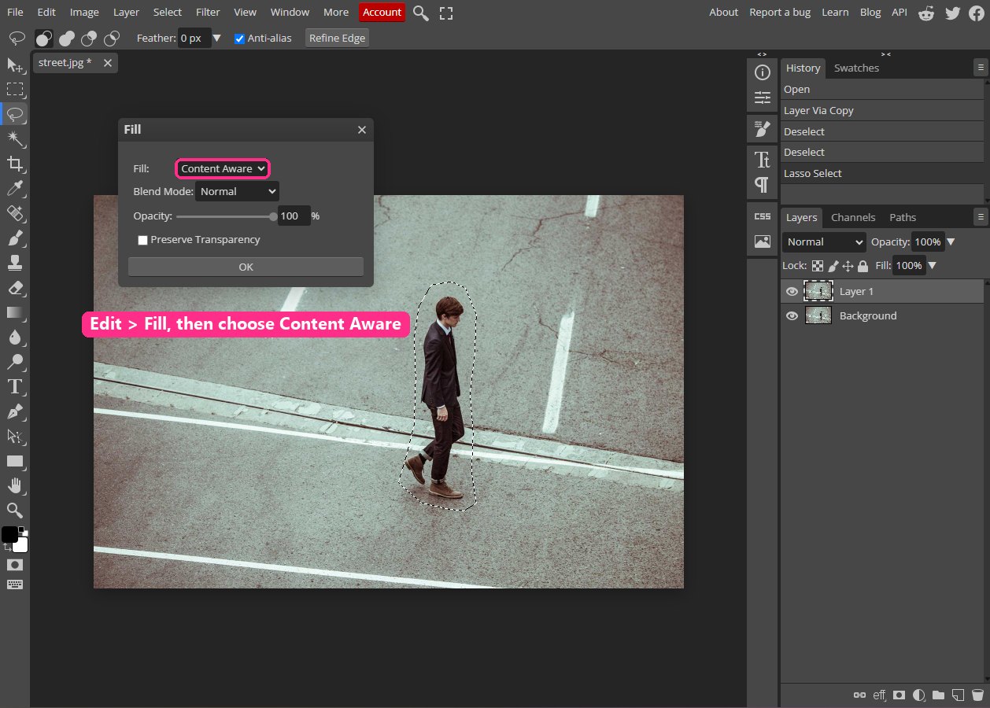The image size is (990, 708).
Task: Toggle the Anti-alias checkbox
Action: coord(239,39)
